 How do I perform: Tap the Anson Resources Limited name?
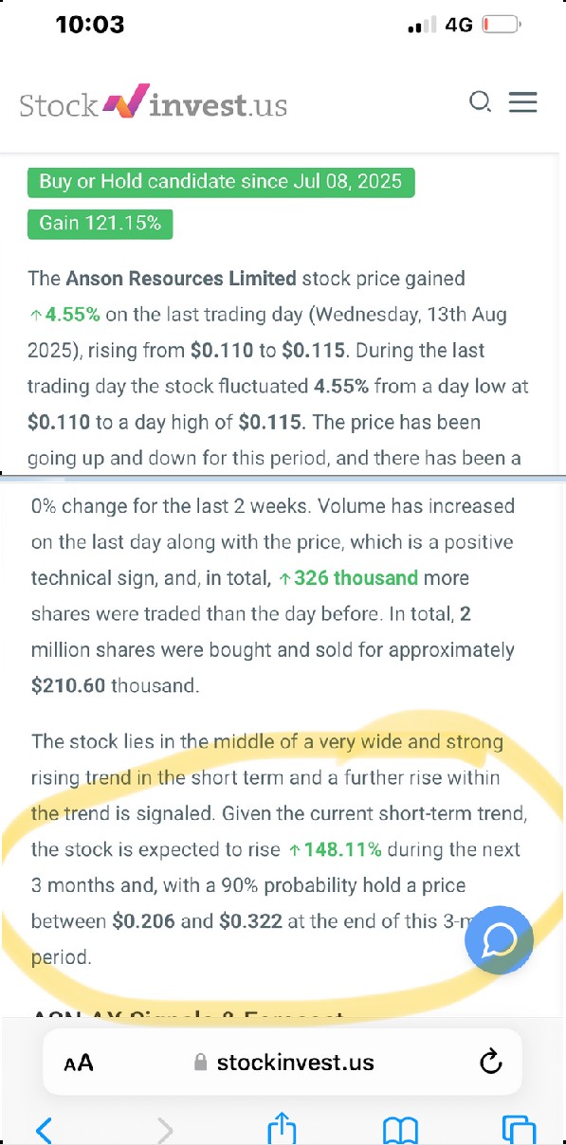[181, 279]
